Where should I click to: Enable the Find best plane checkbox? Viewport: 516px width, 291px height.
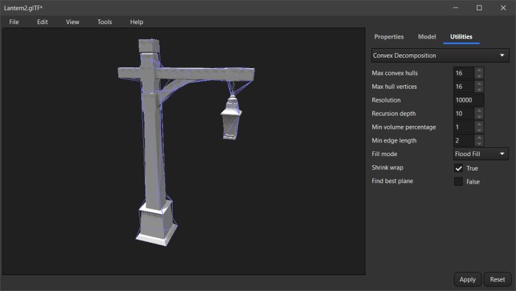(458, 182)
